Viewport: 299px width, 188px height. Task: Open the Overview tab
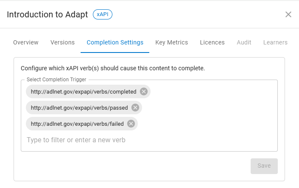tap(26, 42)
